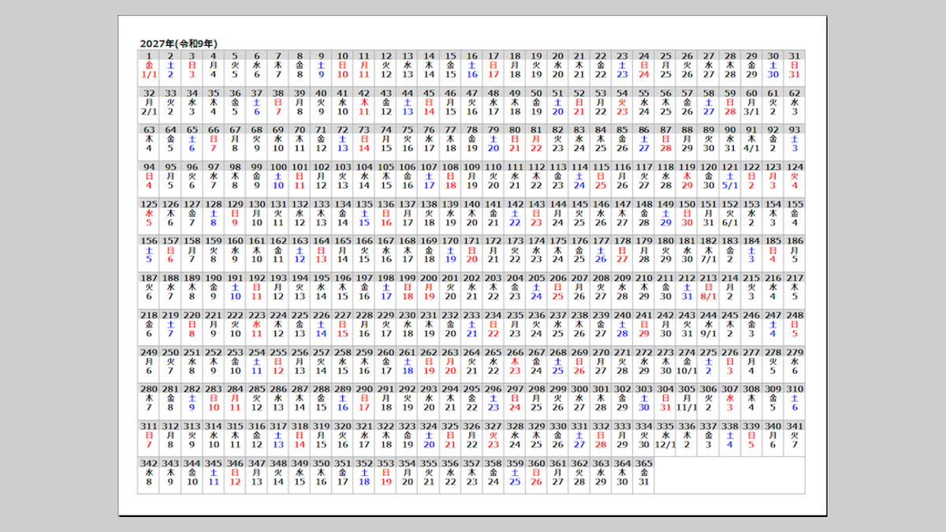Click the "7/1" date cell
Screen dimensions: 946x532
tap(709, 259)
